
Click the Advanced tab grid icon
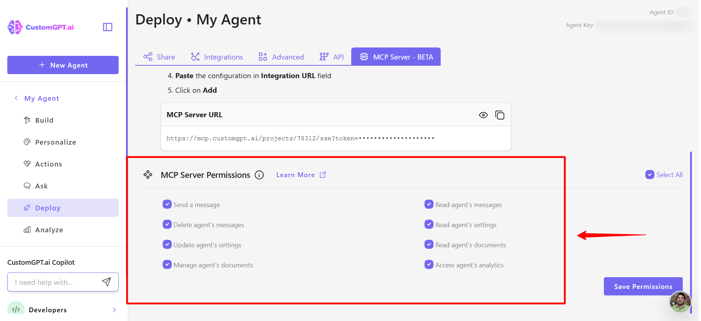[263, 57]
